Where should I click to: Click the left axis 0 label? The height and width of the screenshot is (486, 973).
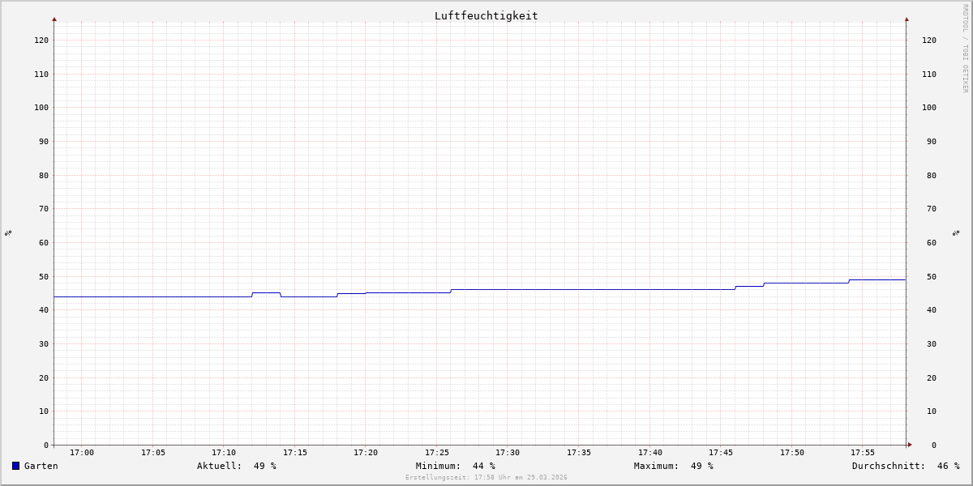(46, 445)
